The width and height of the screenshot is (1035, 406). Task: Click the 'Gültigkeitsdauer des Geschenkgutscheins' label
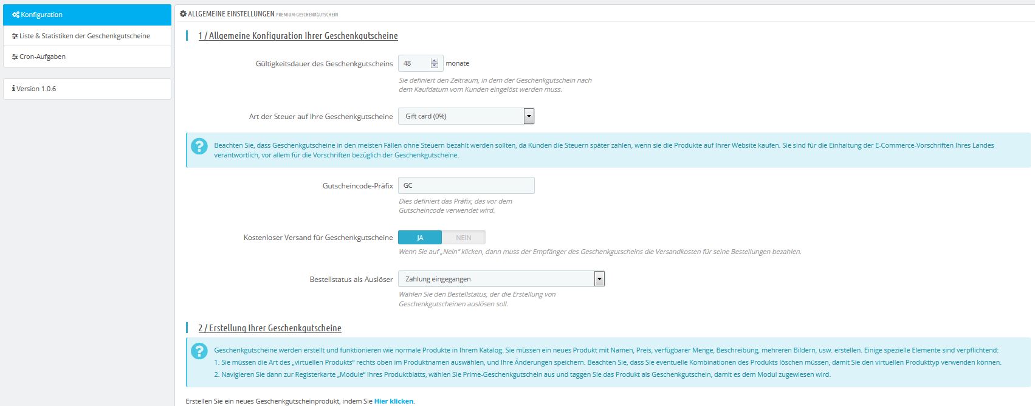[325, 64]
